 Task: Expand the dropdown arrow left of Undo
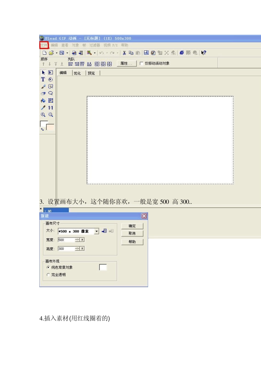(95, 53)
